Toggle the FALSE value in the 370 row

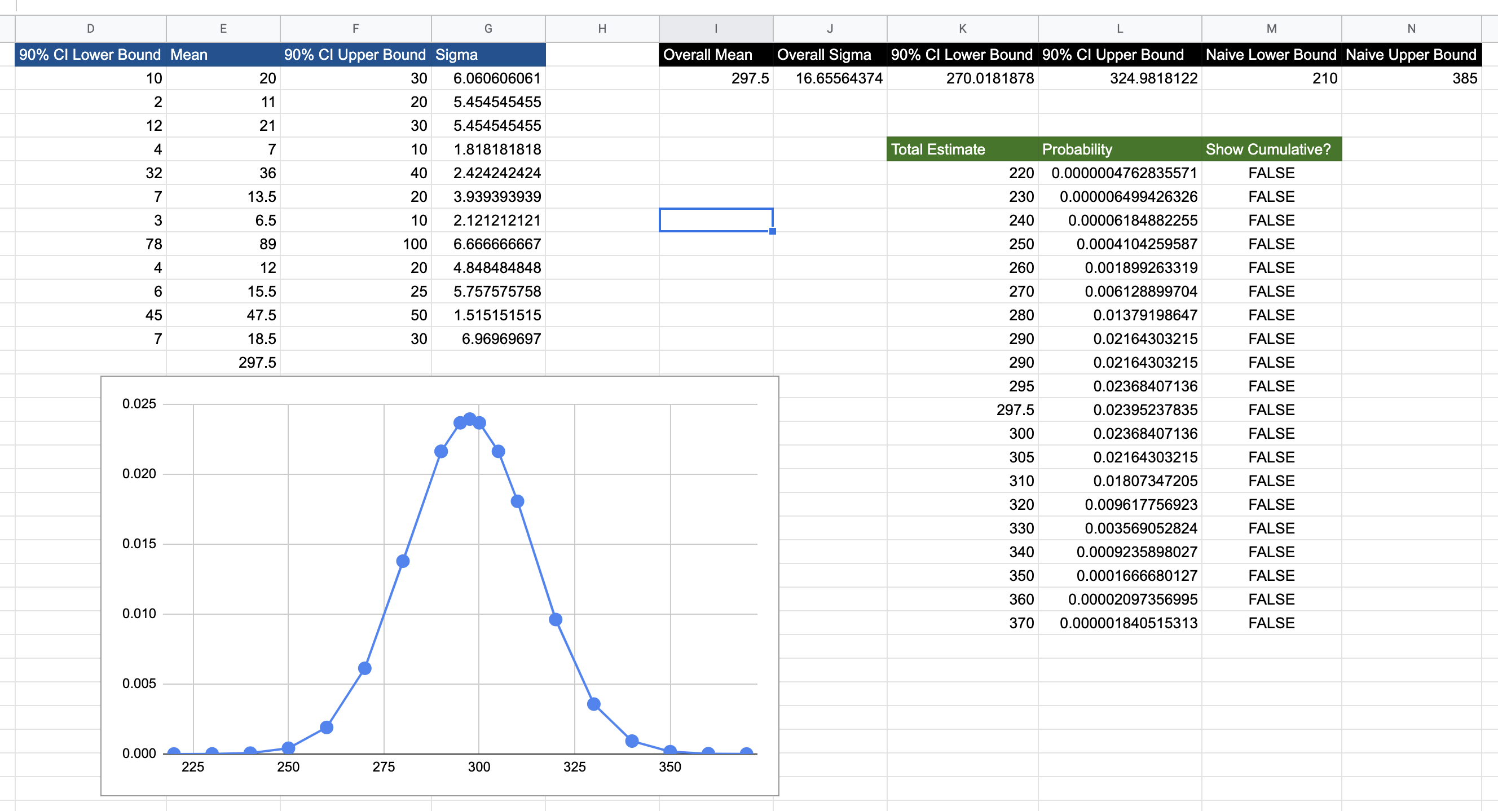[1272, 623]
